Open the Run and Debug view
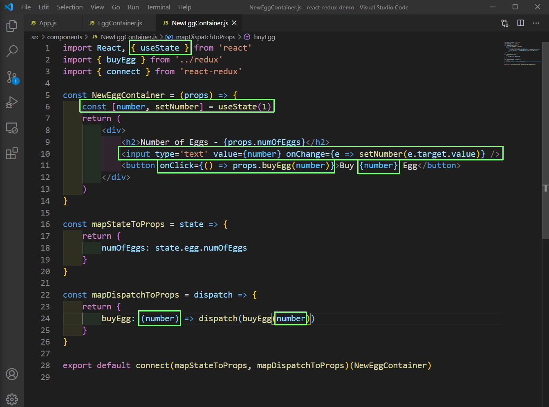The width and height of the screenshot is (549, 407). (12, 102)
